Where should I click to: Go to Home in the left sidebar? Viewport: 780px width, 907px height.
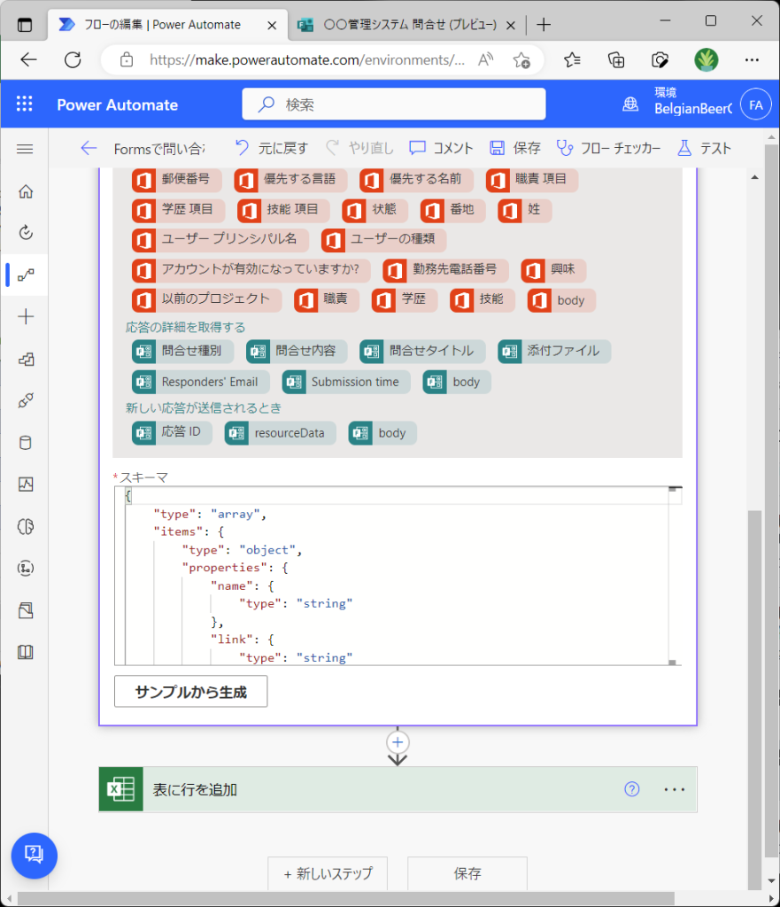coord(26,191)
